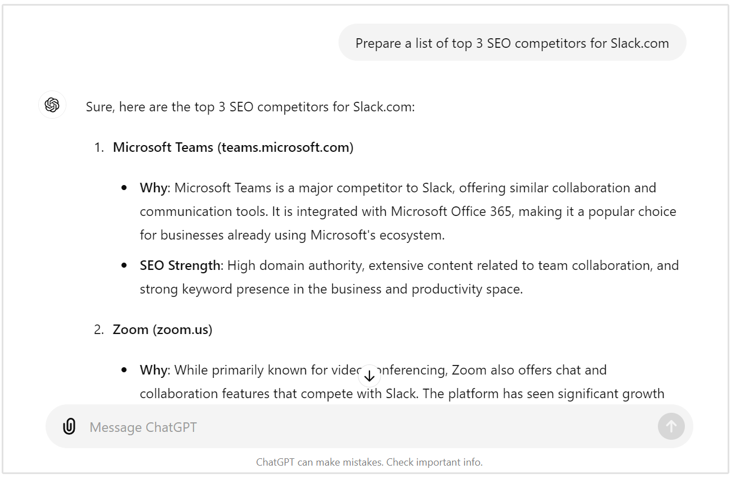Click the ChatGPT can make mistakes disclaimer
Image resolution: width=731 pixels, height=478 pixels.
[x=369, y=462]
